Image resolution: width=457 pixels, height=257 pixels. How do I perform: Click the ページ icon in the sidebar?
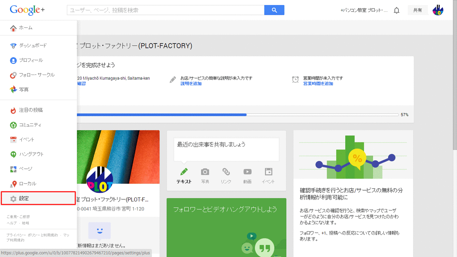(13, 169)
